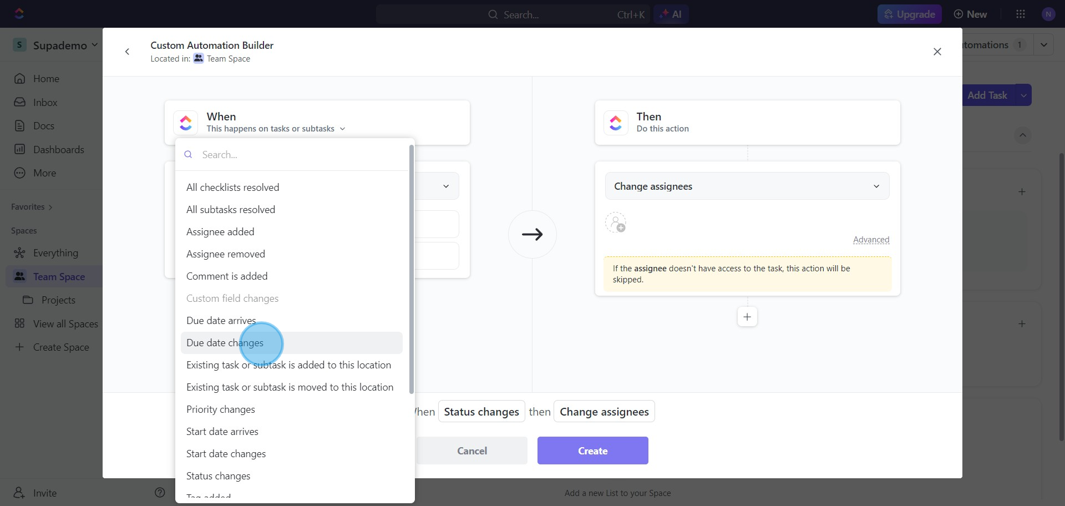Choose 'Assignee added' trigger
The width and height of the screenshot is (1065, 506).
click(292, 232)
